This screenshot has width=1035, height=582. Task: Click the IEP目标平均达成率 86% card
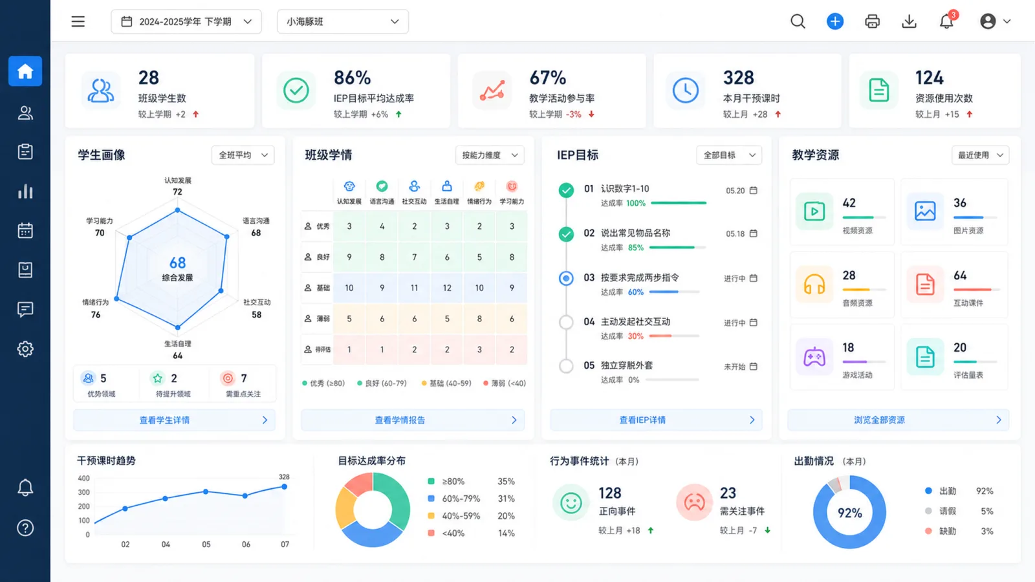click(x=356, y=91)
